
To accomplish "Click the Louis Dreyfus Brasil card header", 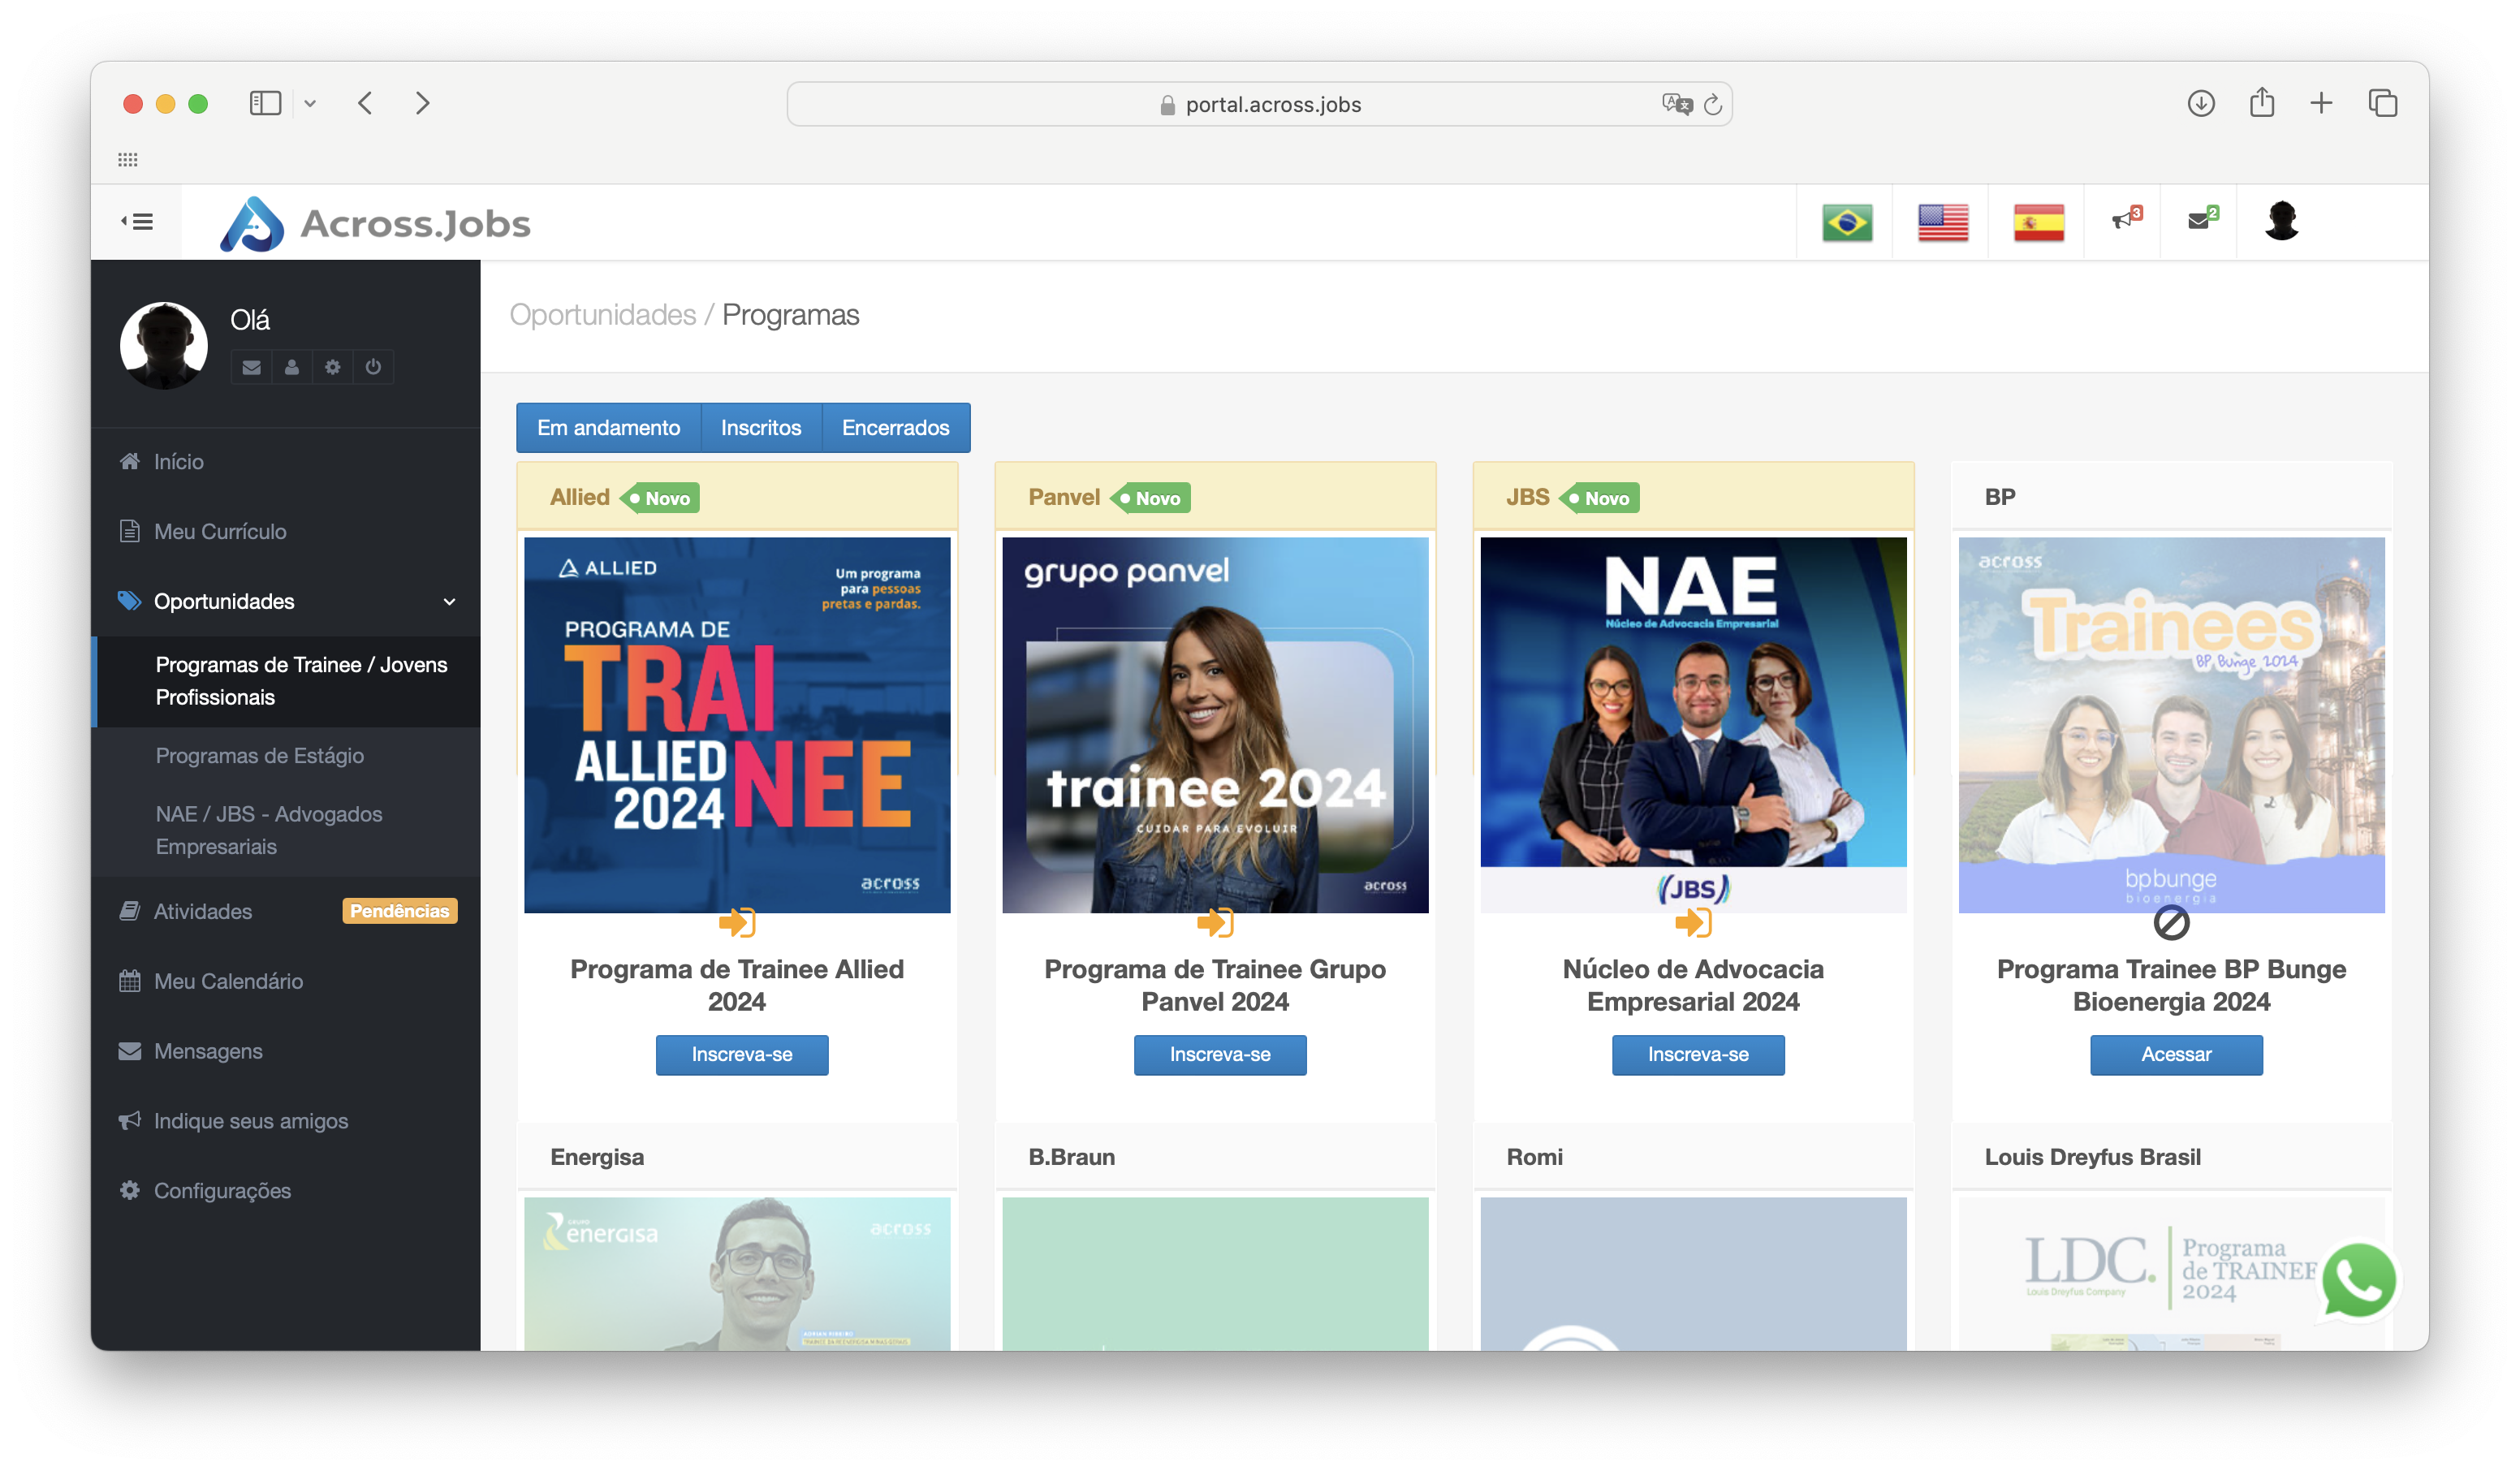I will click(2171, 1157).
